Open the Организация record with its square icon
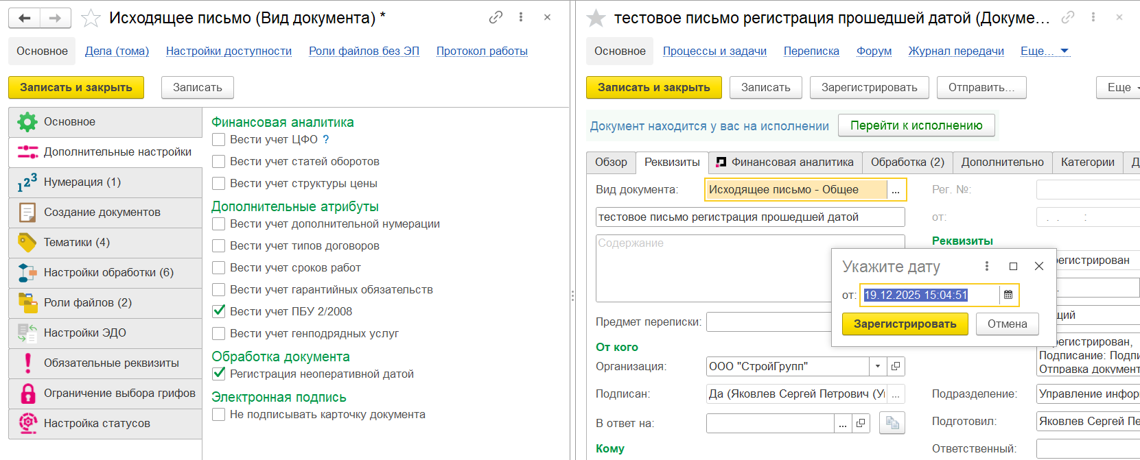Viewport: 1140px width, 460px height. tap(896, 366)
